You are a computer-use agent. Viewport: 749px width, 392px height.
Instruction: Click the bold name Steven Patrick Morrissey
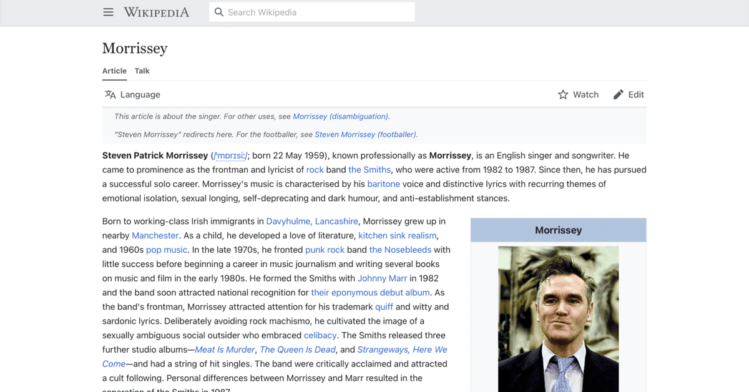(155, 155)
